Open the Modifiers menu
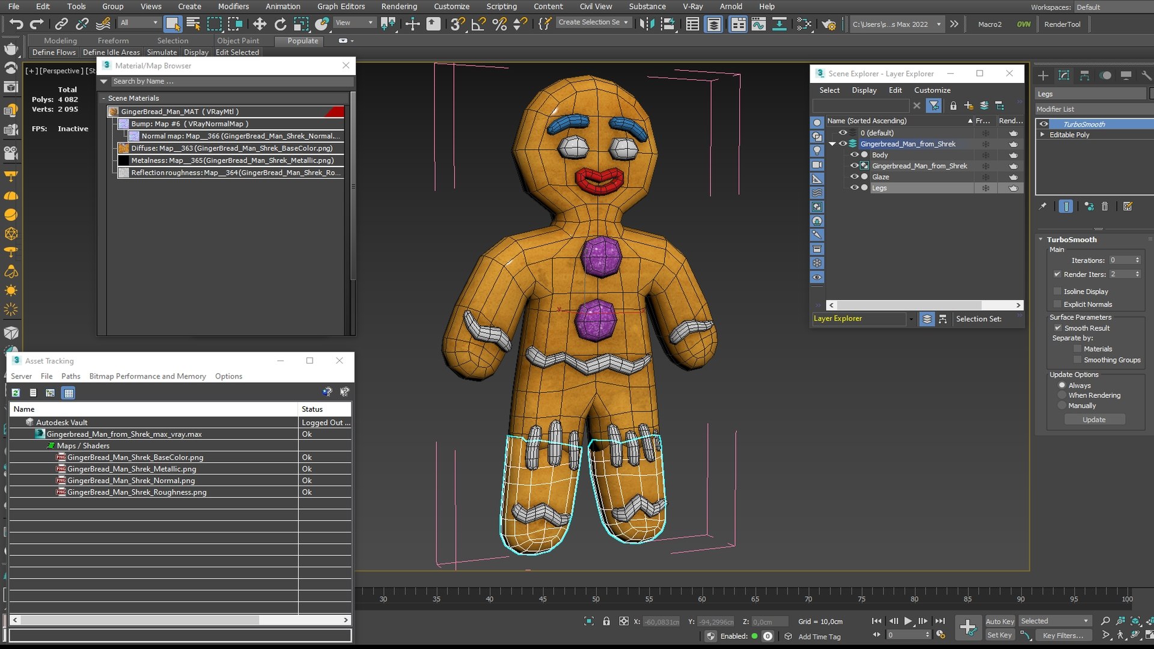The width and height of the screenshot is (1154, 649). pos(233,7)
